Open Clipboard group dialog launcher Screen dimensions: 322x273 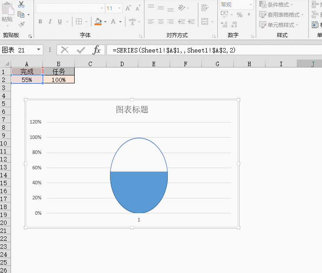coord(30,36)
